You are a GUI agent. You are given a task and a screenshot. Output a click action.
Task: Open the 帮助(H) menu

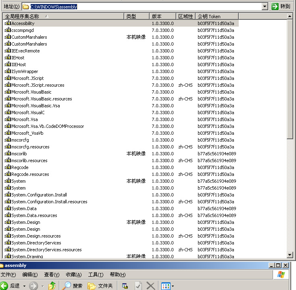(118, 275)
